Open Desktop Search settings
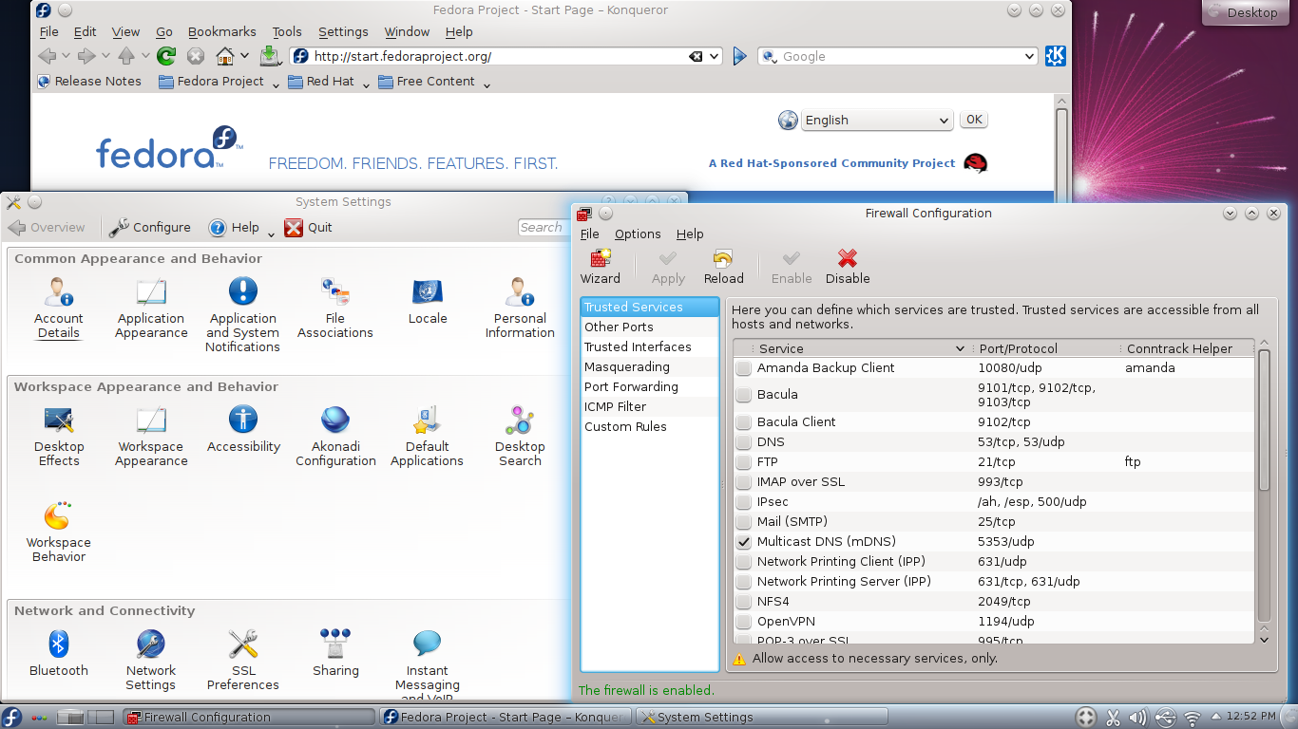The image size is (1298, 729). coord(520,437)
